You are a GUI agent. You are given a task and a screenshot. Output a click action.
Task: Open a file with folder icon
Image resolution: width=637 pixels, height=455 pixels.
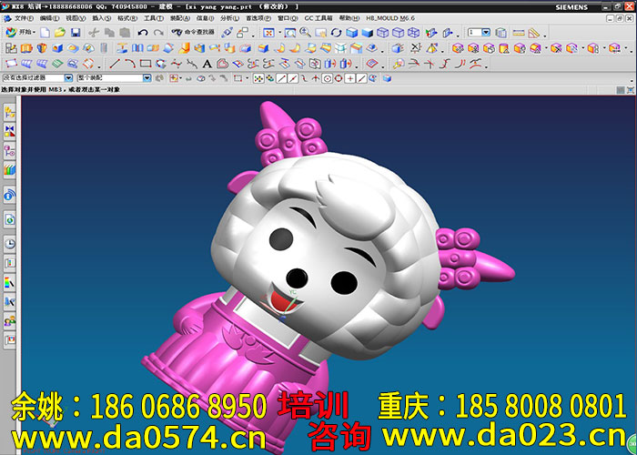pyautogui.click(x=60, y=33)
